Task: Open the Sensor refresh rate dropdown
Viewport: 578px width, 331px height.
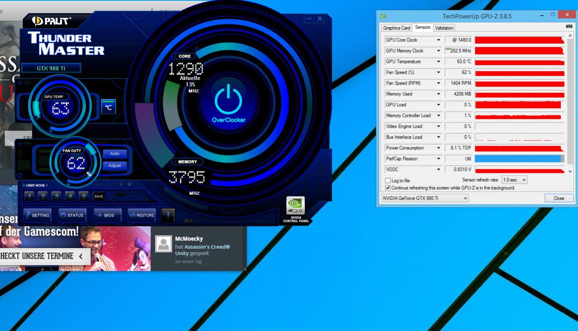Action: (x=515, y=180)
